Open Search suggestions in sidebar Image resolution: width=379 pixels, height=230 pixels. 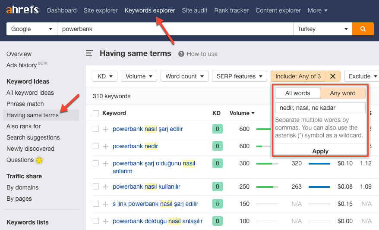tap(33, 137)
